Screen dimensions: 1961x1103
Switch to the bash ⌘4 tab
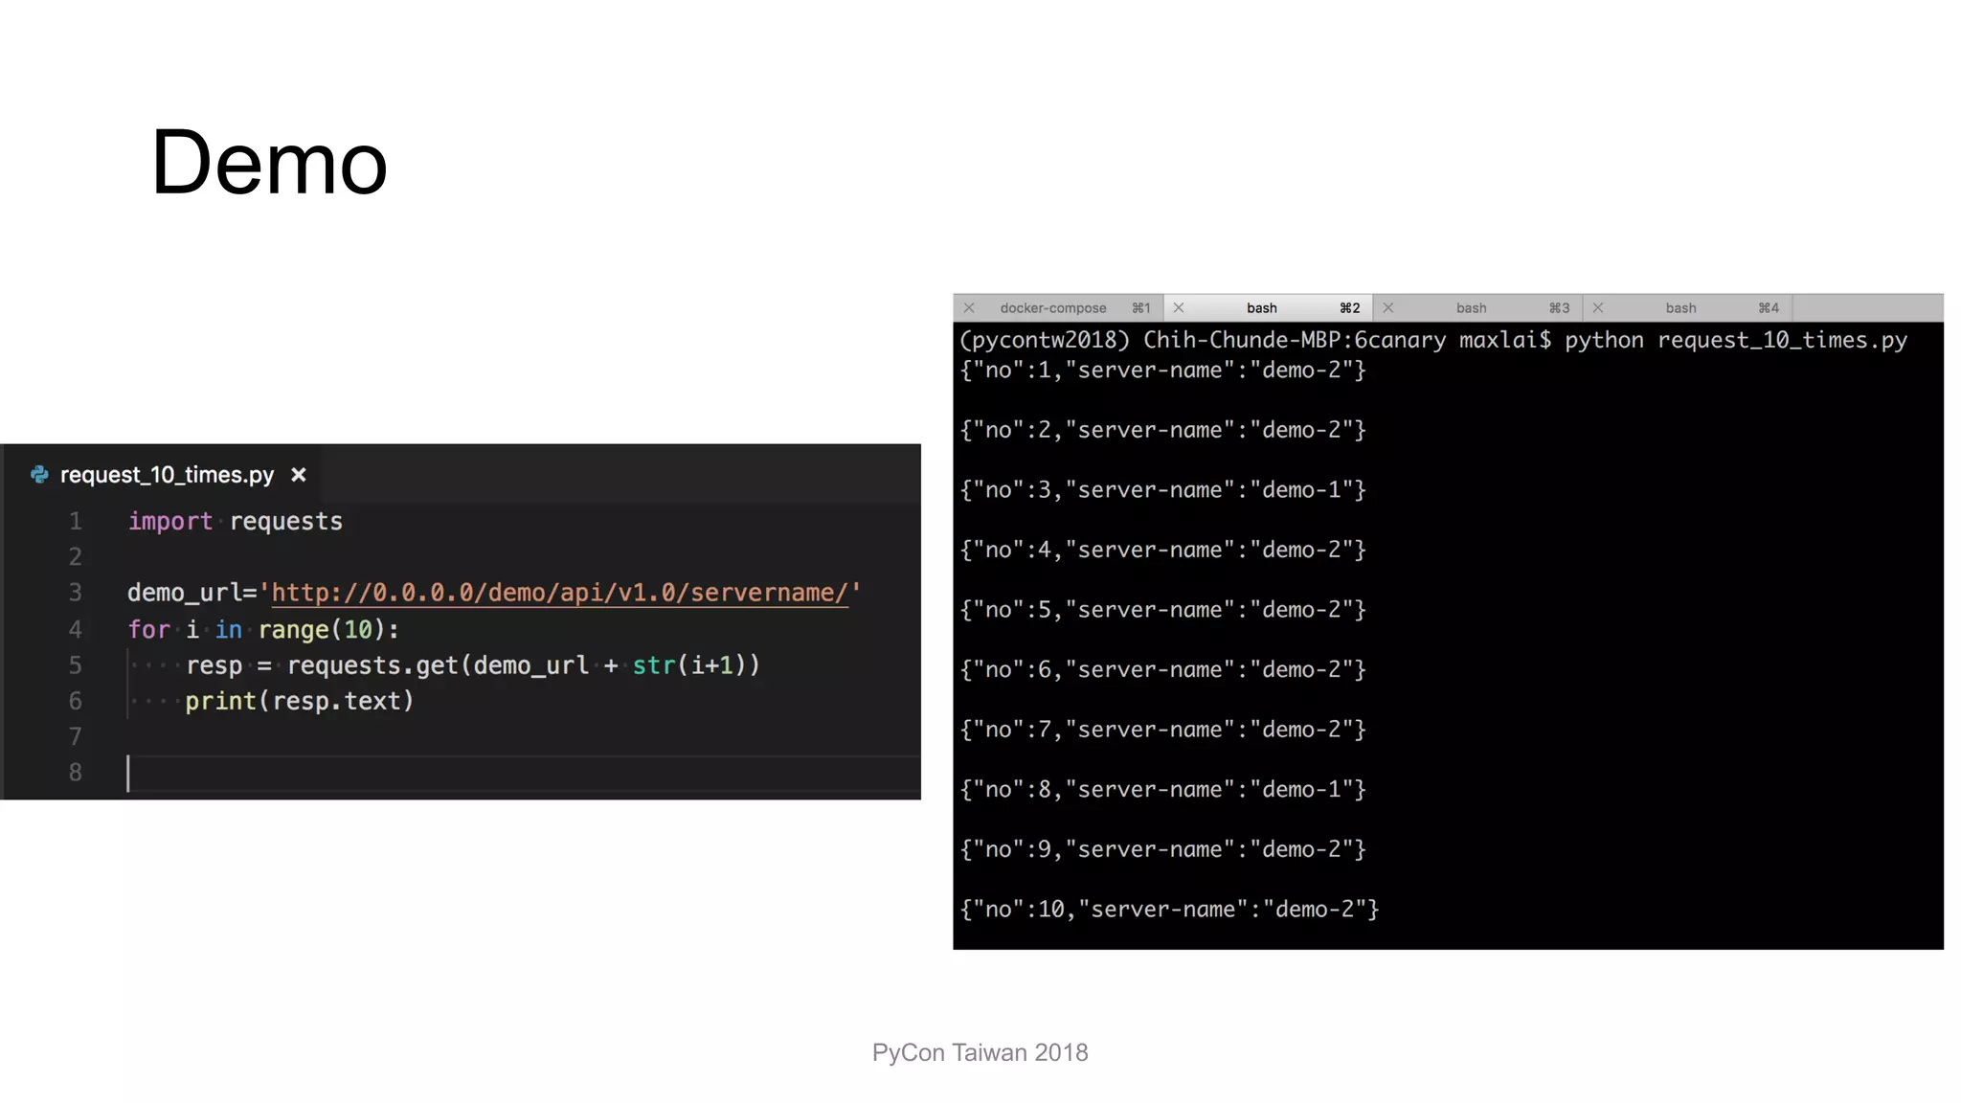(1680, 308)
